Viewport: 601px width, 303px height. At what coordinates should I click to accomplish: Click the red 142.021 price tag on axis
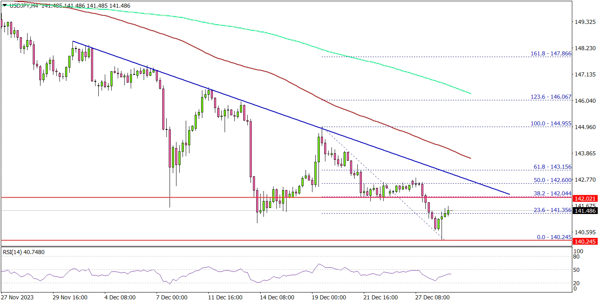[x=585, y=198]
